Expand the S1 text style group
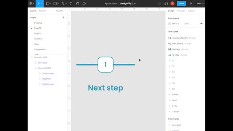233x131 pixels. [170, 61]
